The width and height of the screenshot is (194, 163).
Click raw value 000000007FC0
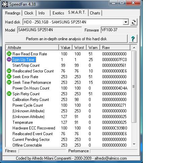point(115,60)
